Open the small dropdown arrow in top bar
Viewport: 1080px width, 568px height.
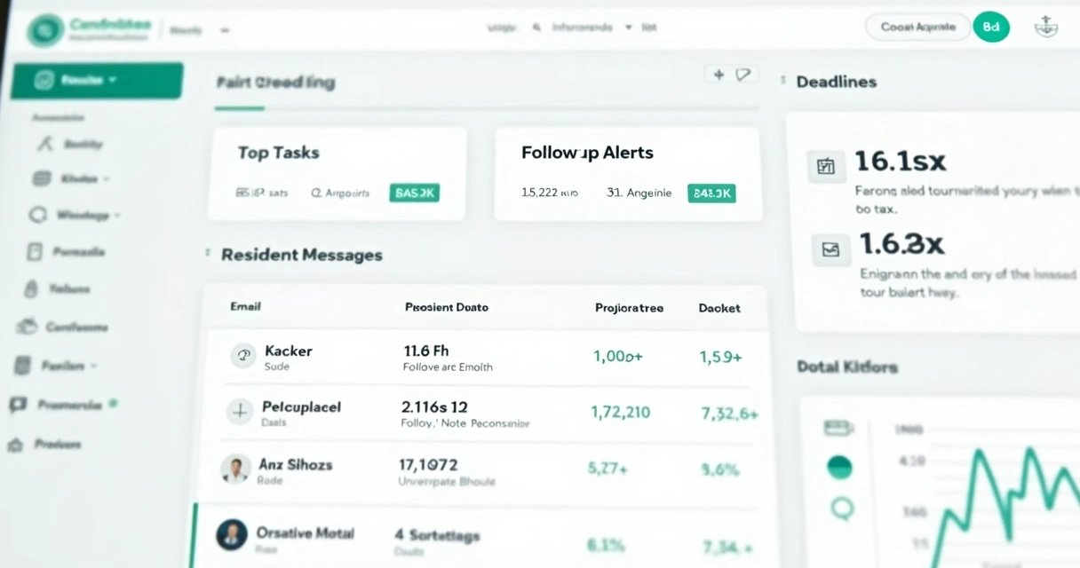click(628, 28)
